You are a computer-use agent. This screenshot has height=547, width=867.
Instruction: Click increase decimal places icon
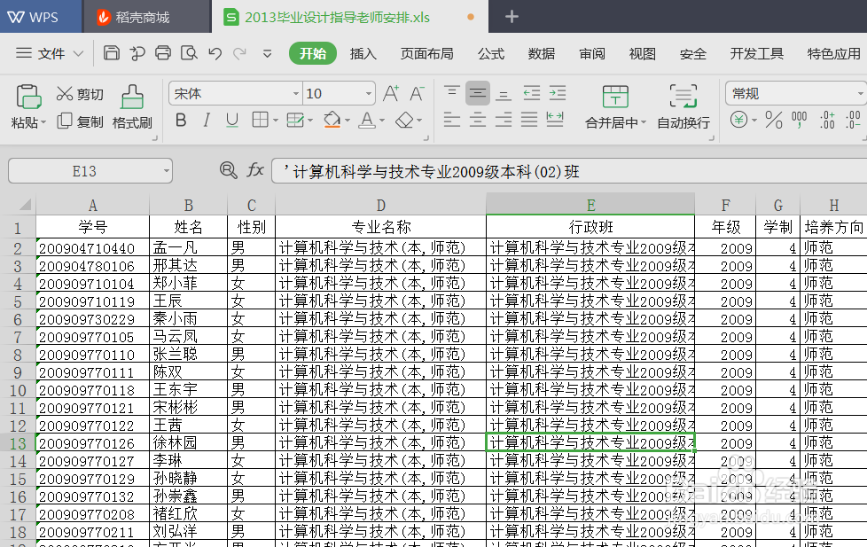tap(827, 120)
